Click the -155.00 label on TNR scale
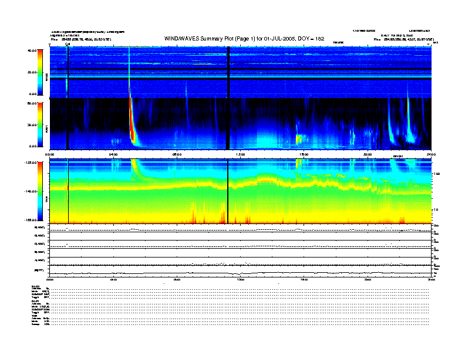Viewport: 465px width, 359px height. pyautogui.click(x=31, y=220)
